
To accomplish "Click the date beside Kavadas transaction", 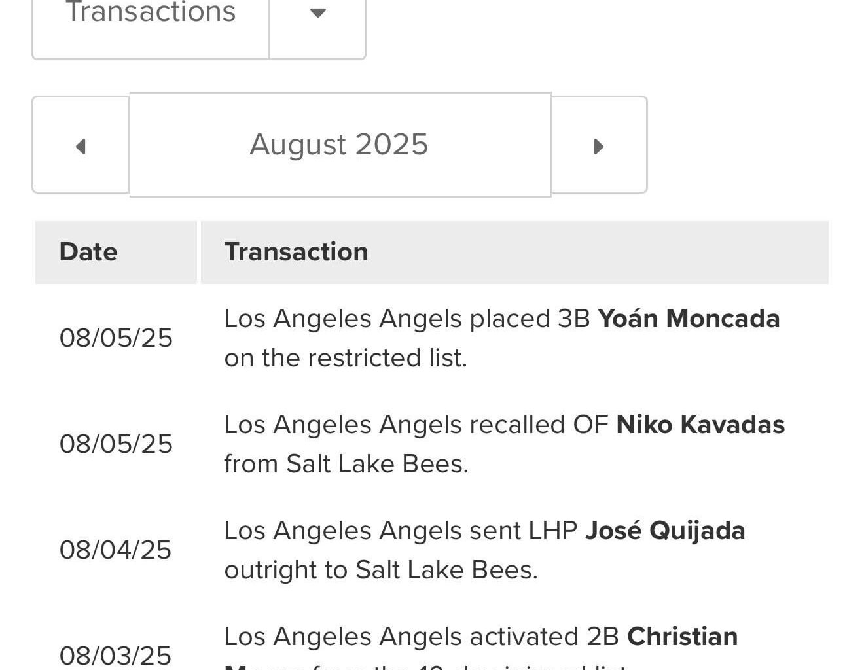I will coord(116,444).
